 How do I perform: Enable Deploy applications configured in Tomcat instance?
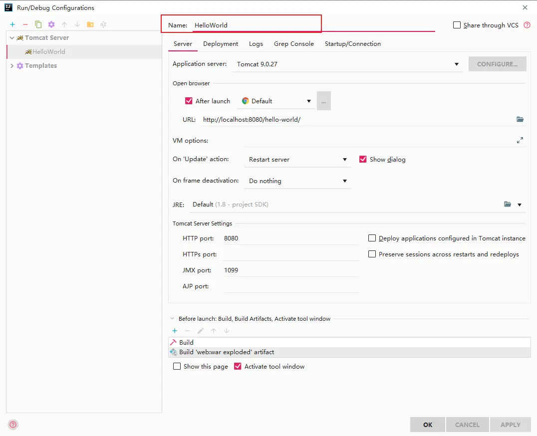[x=372, y=238]
